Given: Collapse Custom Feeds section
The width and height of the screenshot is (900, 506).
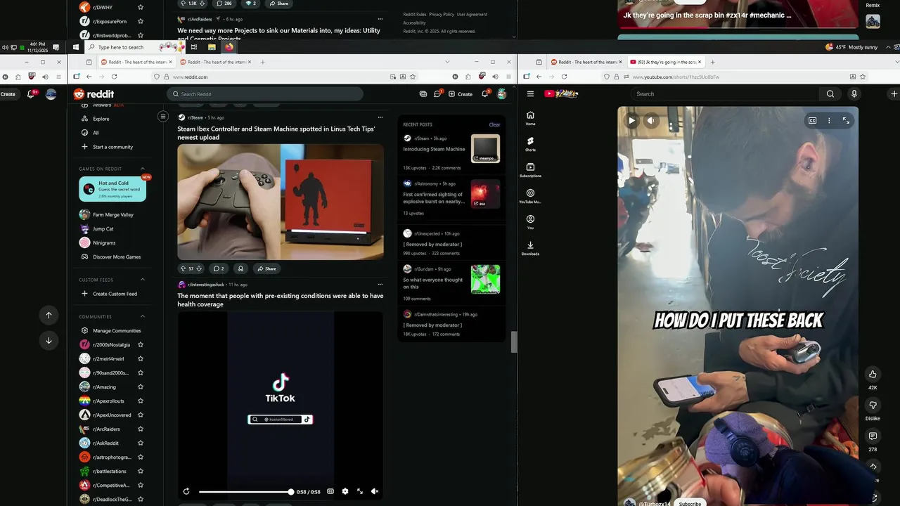Looking at the screenshot, I should [143, 280].
